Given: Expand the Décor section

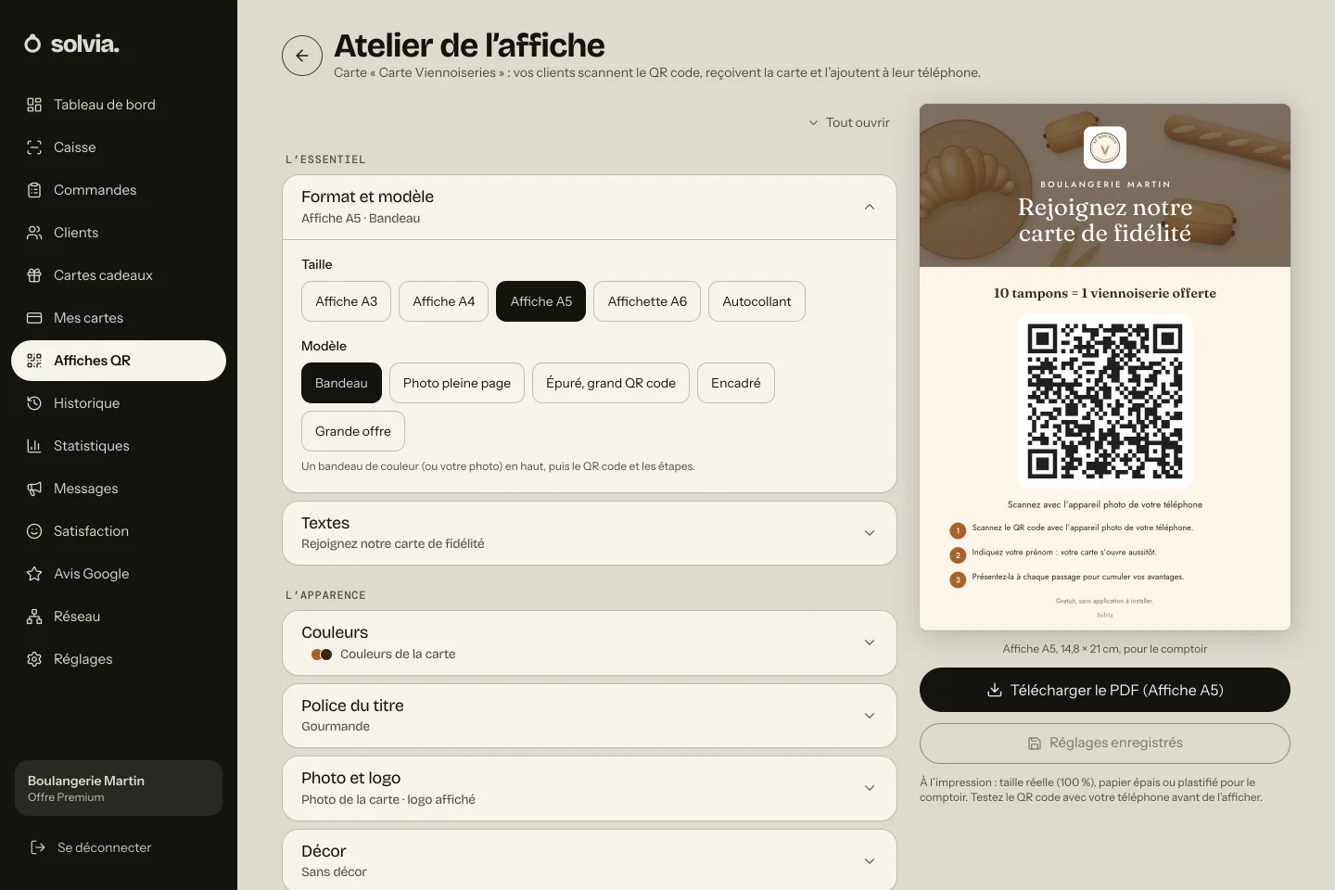Looking at the screenshot, I should point(590,861).
